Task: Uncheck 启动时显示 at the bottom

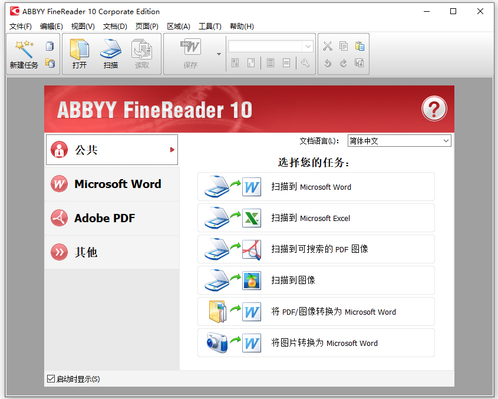Action: (x=51, y=379)
